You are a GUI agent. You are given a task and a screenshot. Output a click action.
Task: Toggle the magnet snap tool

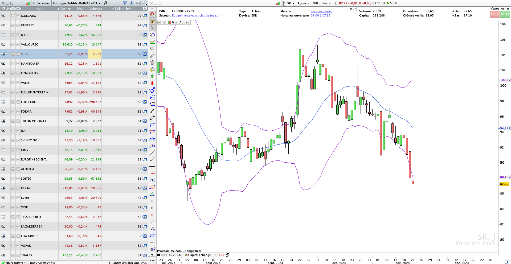pos(152,14)
